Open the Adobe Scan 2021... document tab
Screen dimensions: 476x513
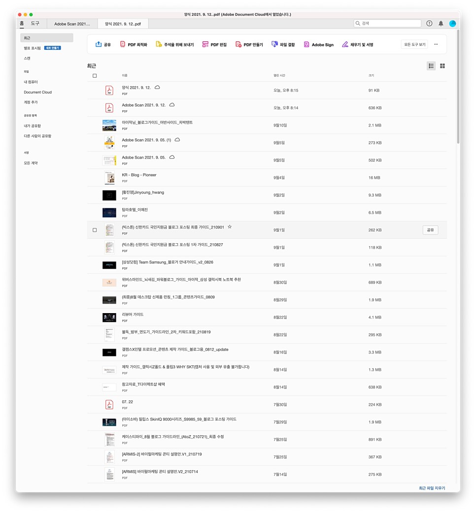(72, 24)
